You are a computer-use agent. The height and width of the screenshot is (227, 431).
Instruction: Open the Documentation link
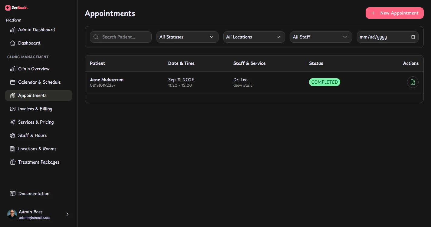(x=38, y=194)
